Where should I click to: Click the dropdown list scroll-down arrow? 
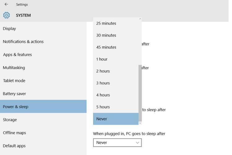(140, 123)
